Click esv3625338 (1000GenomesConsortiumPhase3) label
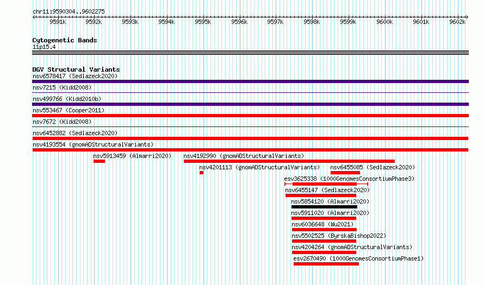This screenshot has width=484, height=285. pyautogui.click(x=349, y=179)
